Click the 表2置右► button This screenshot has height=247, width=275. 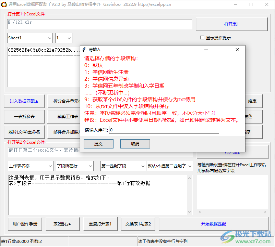click(63, 224)
